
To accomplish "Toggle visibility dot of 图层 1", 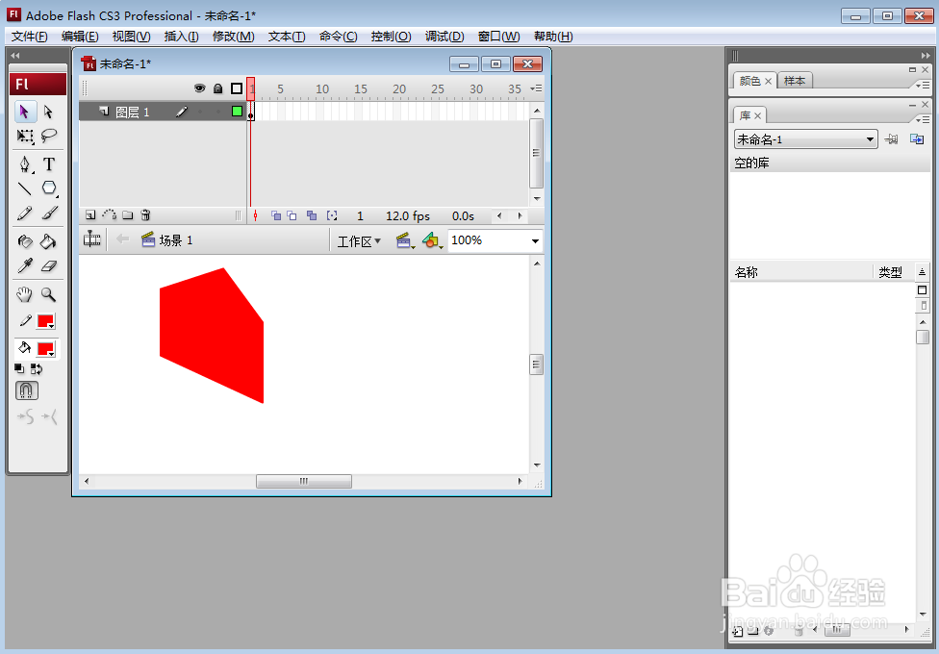I will (x=200, y=112).
